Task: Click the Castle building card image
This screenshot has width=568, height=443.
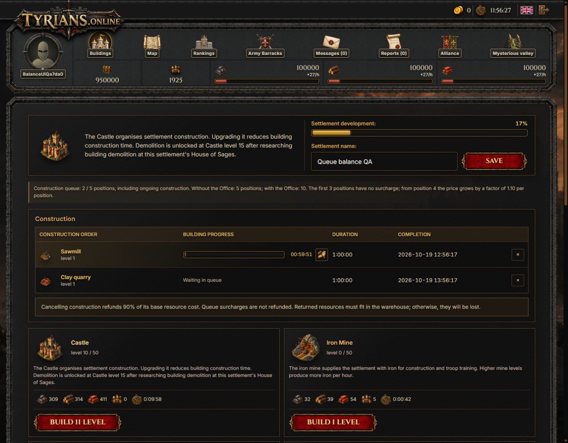Action: coord(50,348)
